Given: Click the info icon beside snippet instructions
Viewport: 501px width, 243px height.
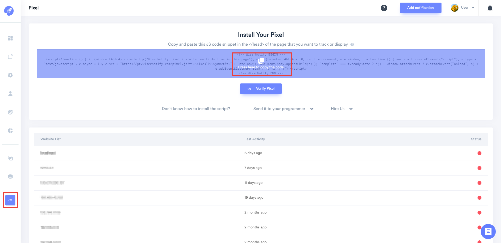Looking at the screenshot, I should click(x=352, y=44).
